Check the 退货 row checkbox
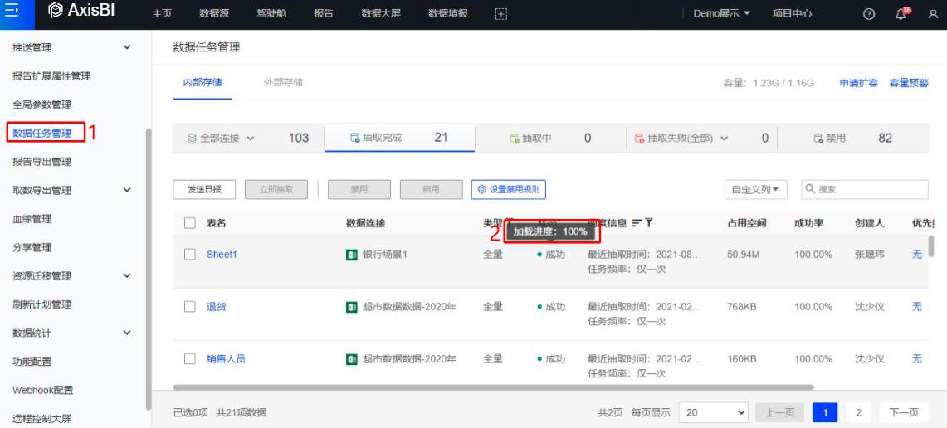The image size is (947, 428). point(189,307)
